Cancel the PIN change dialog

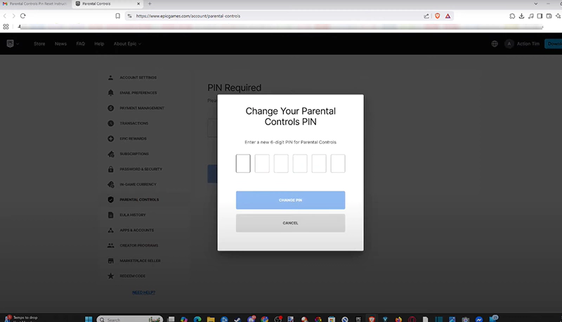click(x=290, y=223)
